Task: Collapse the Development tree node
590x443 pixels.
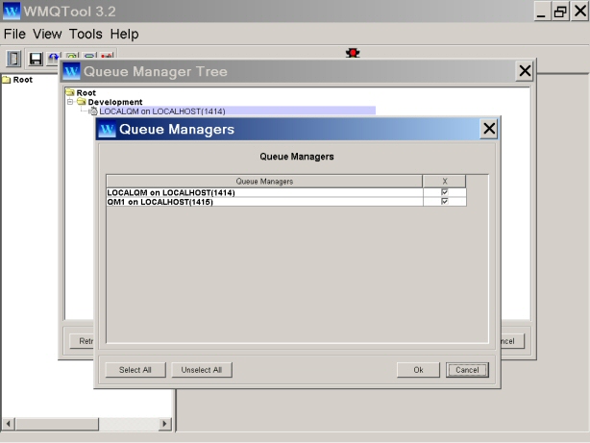Action: [x=70, y=102]
